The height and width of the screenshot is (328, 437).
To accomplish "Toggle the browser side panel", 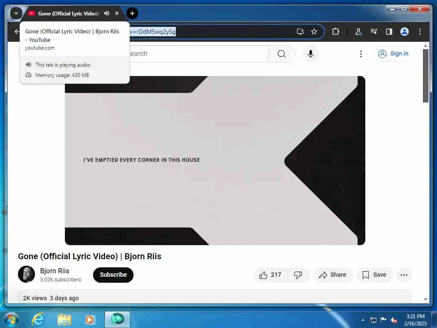I will [x=389, y=32].
